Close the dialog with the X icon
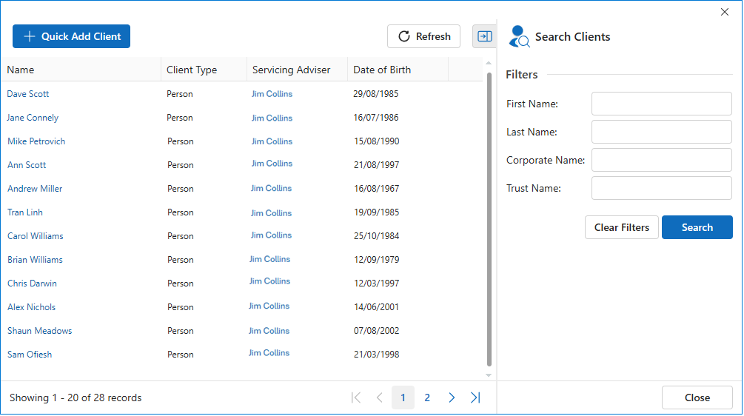 click(725, 12)
